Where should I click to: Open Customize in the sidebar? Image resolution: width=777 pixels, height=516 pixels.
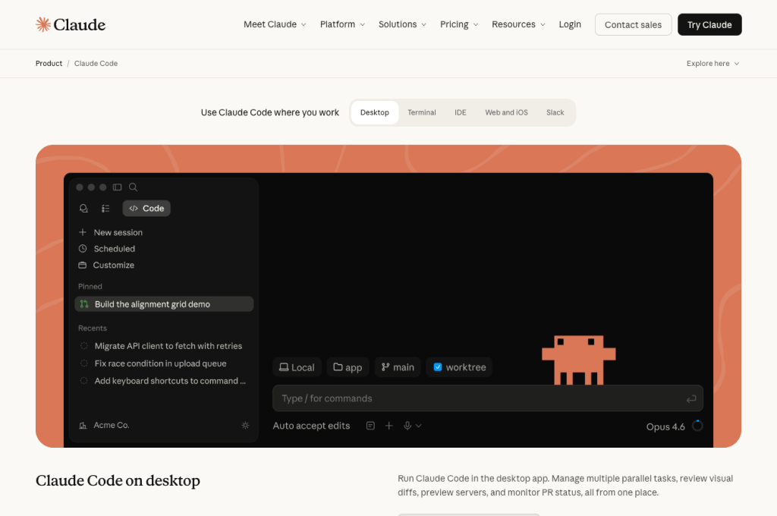[x=114, y=265]
